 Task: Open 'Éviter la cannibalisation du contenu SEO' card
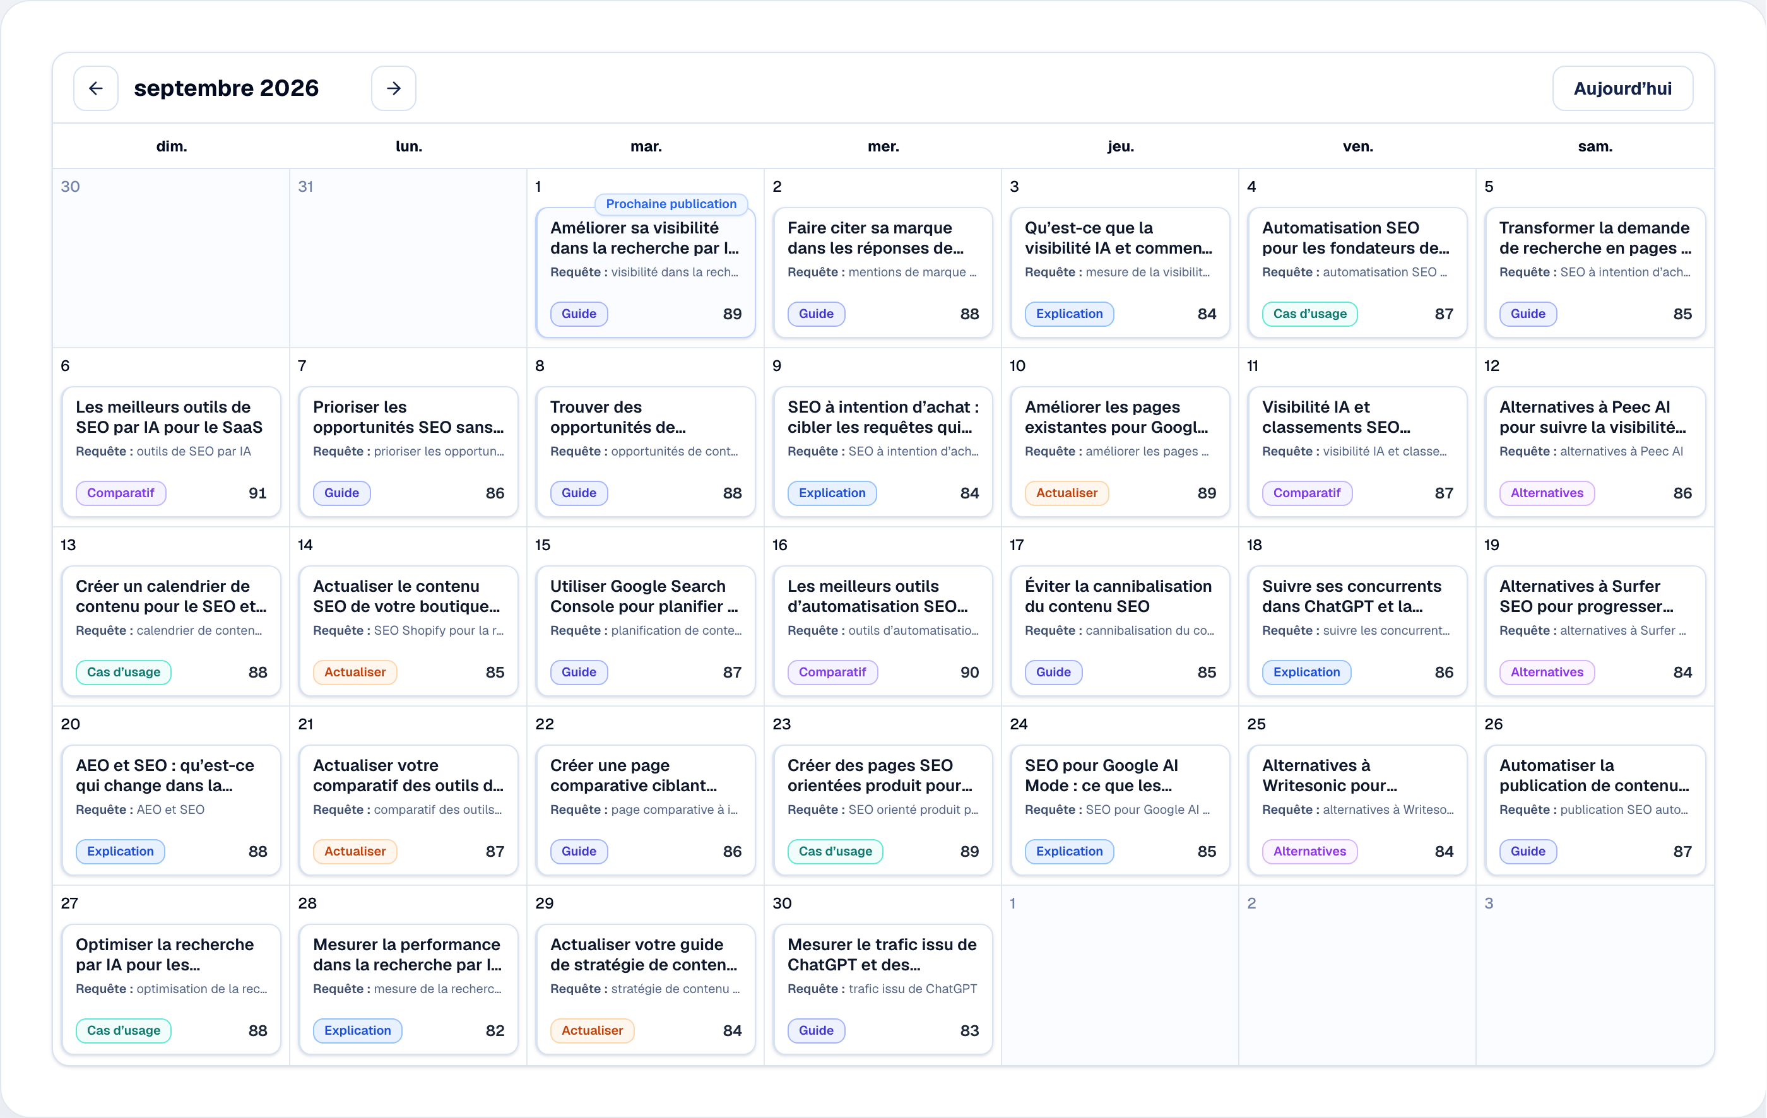coord(1120,631)
